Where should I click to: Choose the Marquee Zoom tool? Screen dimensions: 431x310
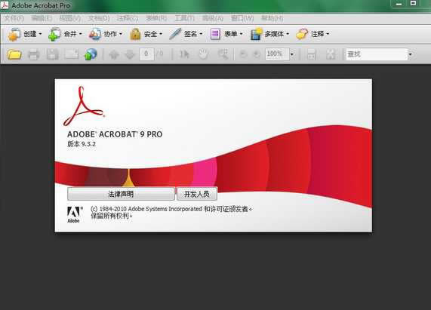223,54
